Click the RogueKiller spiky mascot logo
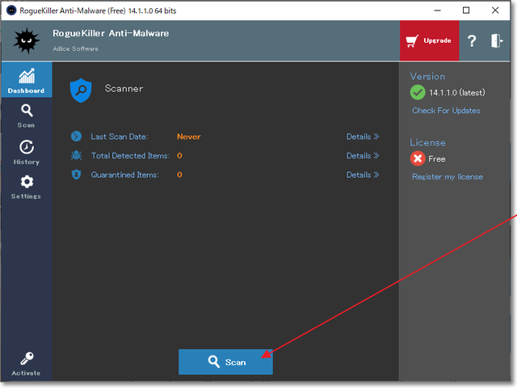The width and height of the screenshot is (517, 388). 26,40
